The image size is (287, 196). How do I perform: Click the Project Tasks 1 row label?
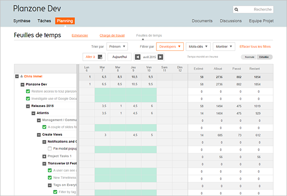[59, 156]
